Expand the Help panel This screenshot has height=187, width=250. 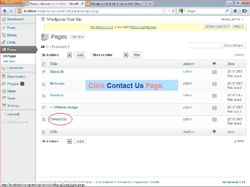(x=238, y=26)
